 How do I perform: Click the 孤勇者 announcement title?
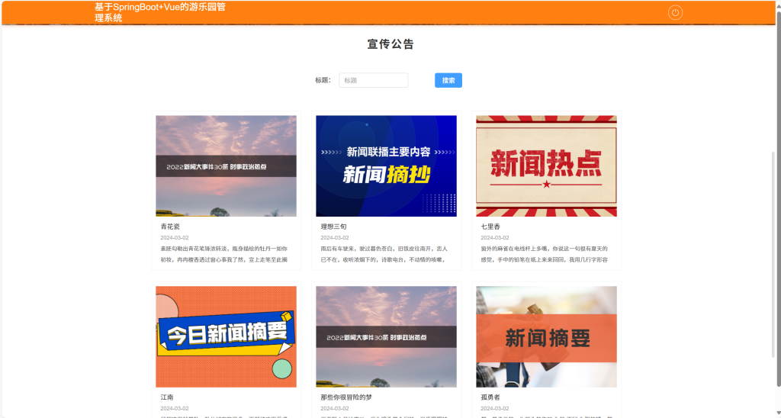490,397
